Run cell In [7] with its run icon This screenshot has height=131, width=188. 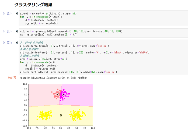point(17,43)
